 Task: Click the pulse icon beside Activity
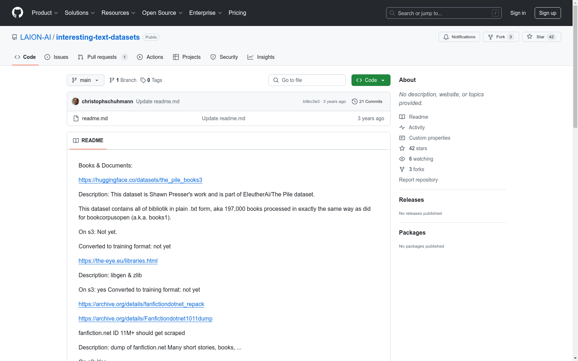click(x=402, y=127)
